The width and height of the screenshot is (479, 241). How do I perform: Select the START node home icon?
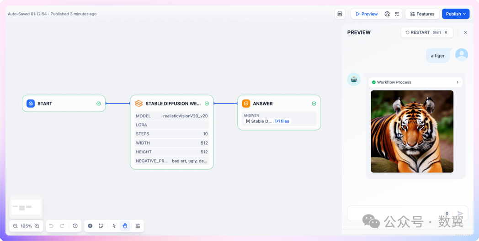click(x=31, y=104)
